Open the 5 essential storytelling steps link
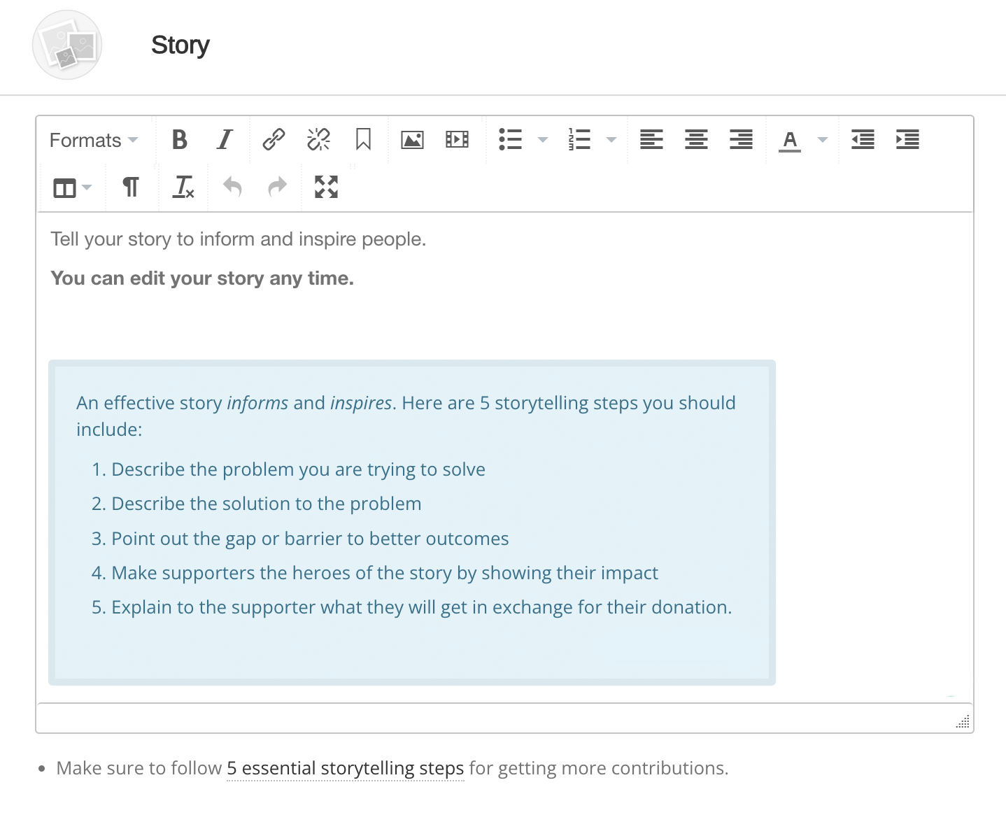This screenshot has width=1006, height=815. click(x=345, y=769)
